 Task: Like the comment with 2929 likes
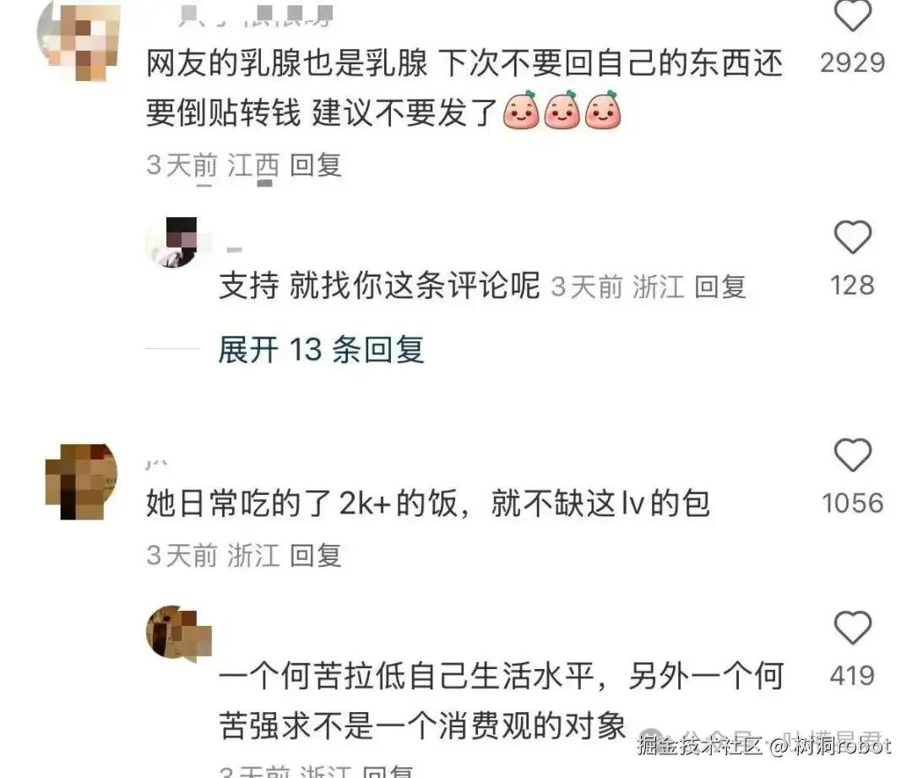853,14
